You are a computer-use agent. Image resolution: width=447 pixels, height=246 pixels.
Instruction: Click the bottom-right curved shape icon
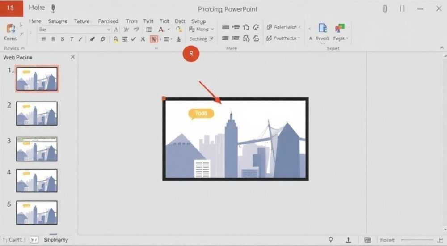(256, 38)
